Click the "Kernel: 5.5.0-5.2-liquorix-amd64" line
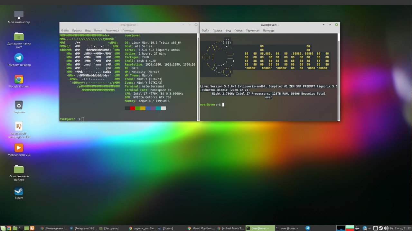Screen dimensions: 412x231 (152, 50)
